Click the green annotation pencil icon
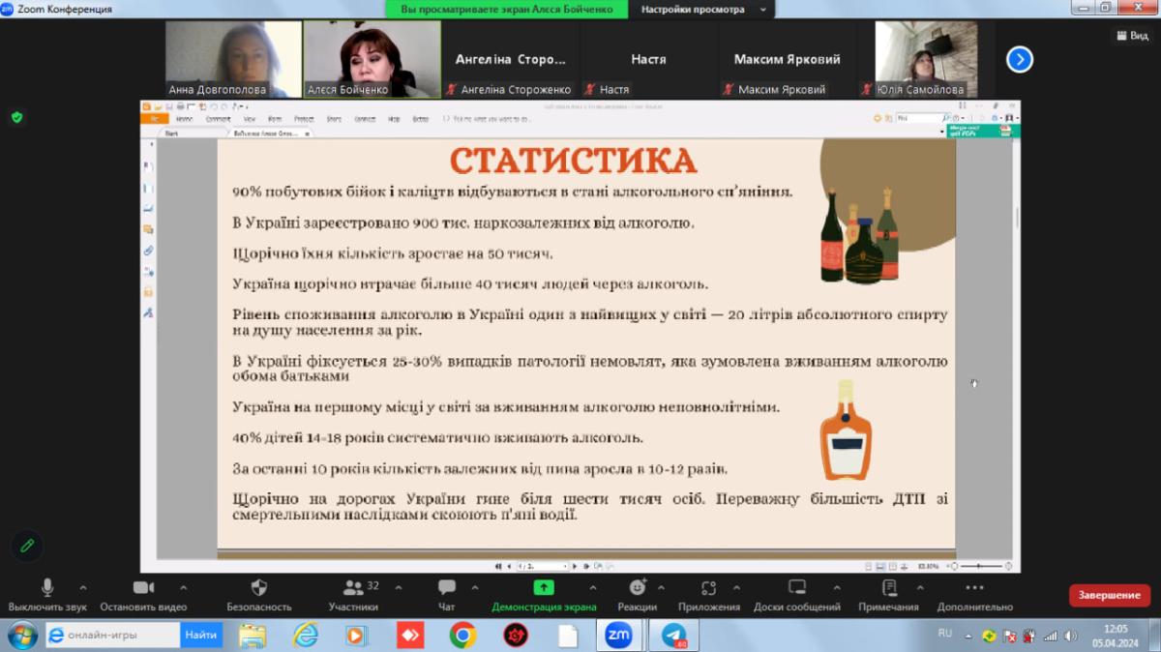The width and height of the screenshot is (1161, 652). [27, 546]
